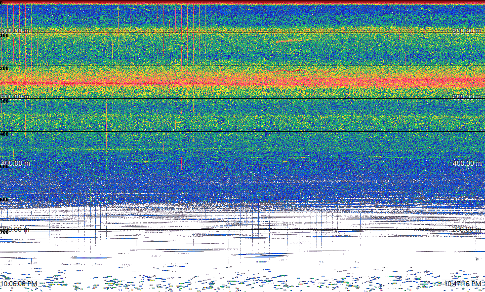Click the 200.00 m label on right edge
The width and height of the screenshot is (485, 292).
[467, 229]
